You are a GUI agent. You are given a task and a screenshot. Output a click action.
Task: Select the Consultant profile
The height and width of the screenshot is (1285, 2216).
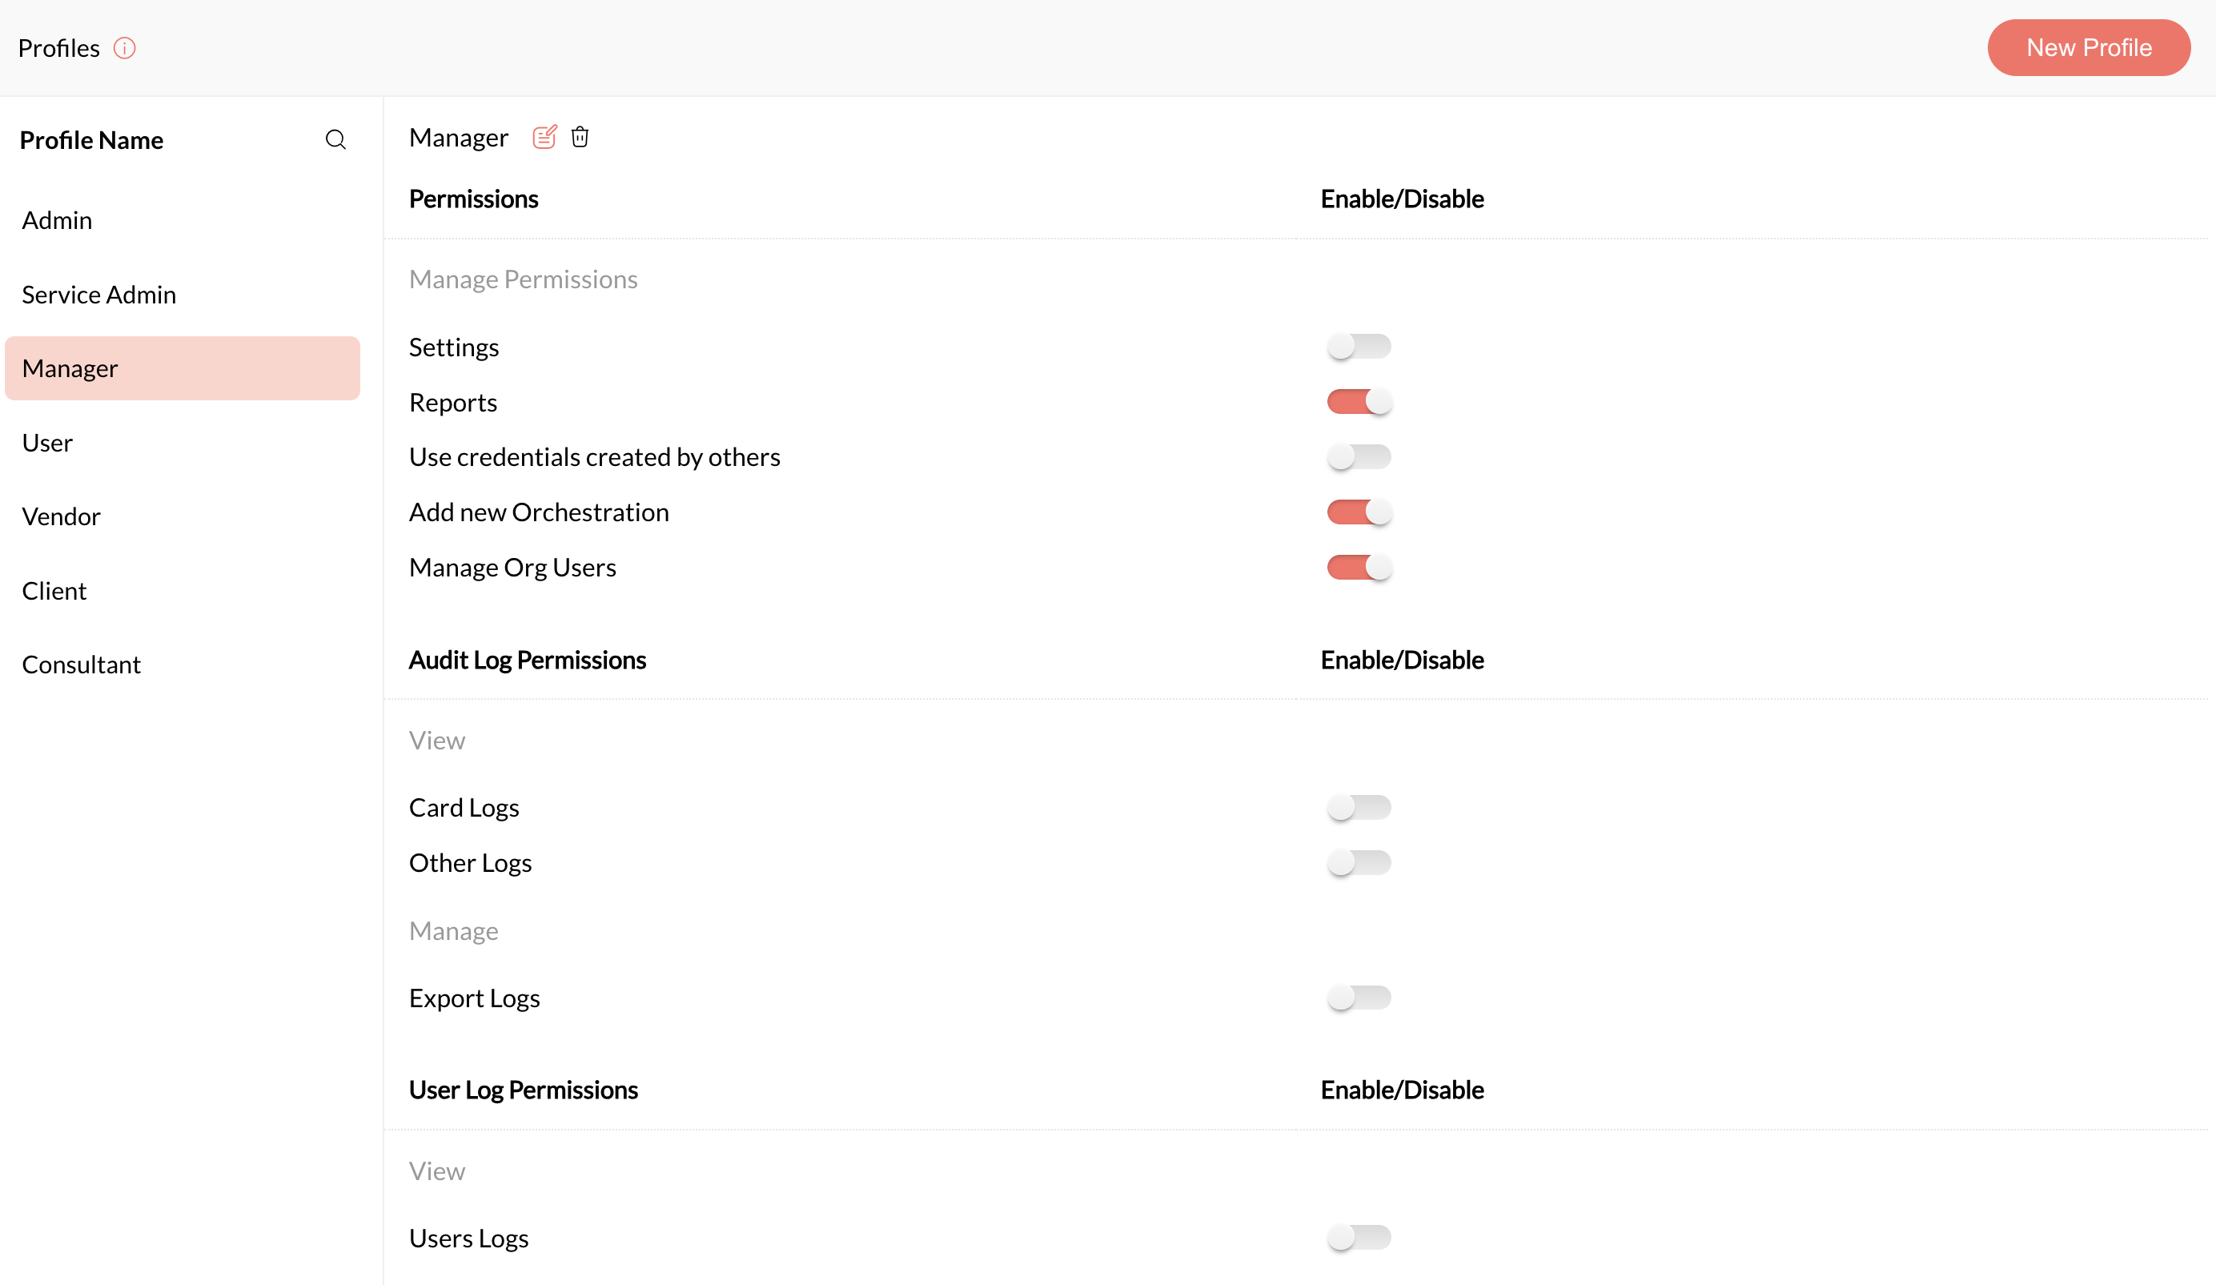click(81, 665)
